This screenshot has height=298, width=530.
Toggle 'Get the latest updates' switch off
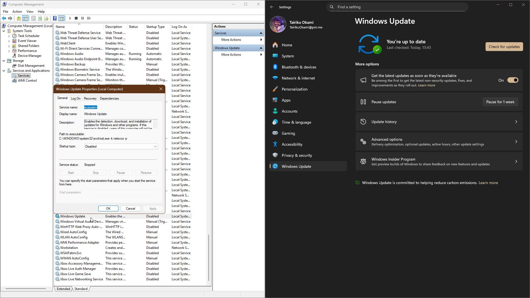513,80
